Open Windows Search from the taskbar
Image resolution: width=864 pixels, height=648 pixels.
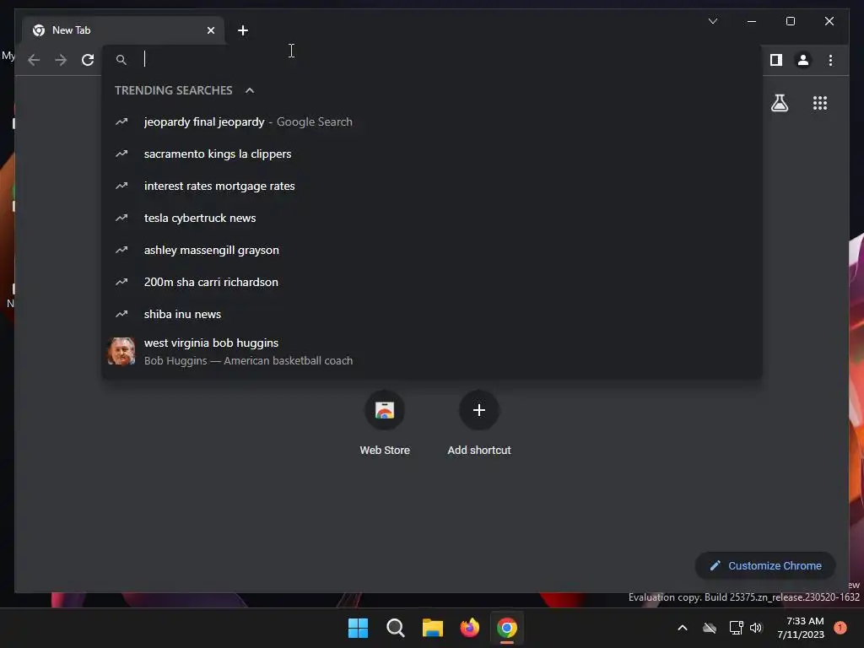point(395,628)
